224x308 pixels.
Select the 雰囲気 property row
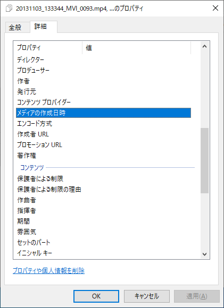pos(103,232)
